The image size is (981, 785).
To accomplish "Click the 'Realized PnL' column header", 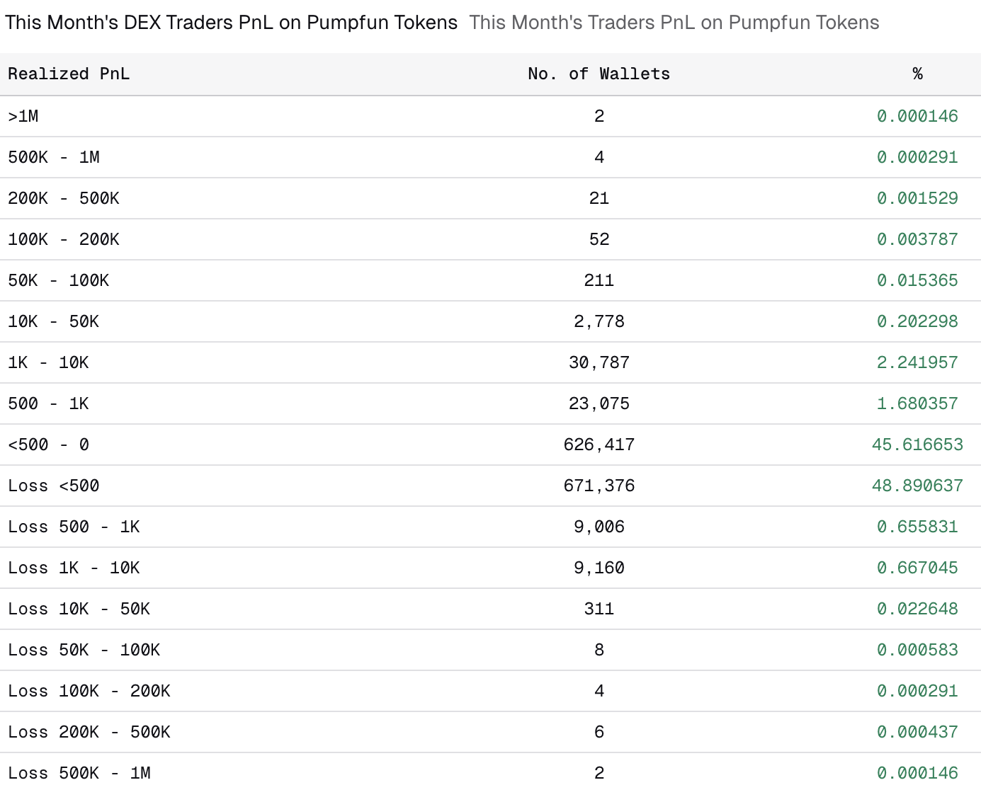I will (69, 74).
